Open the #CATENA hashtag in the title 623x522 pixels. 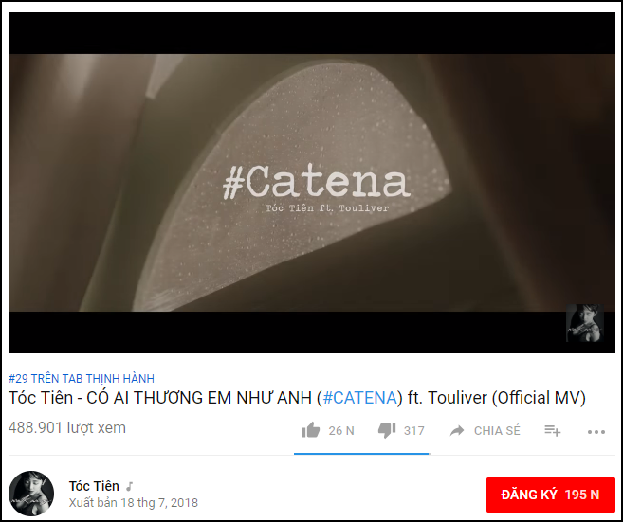tap(360, 398)
